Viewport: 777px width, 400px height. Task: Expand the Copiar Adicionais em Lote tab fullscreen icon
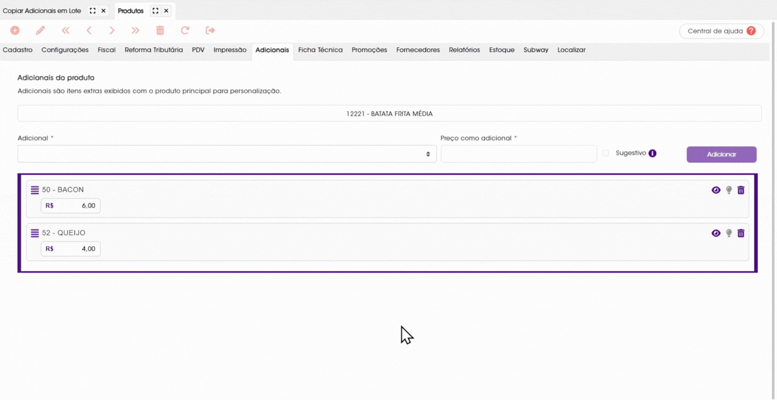pos(93,11)
